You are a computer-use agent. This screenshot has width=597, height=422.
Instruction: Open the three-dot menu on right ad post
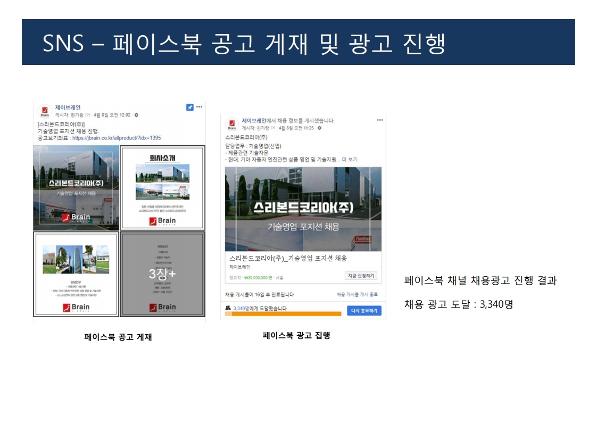(379, 120)
